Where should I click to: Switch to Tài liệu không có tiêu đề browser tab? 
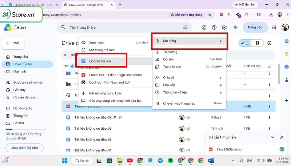[x=34, y=5]
